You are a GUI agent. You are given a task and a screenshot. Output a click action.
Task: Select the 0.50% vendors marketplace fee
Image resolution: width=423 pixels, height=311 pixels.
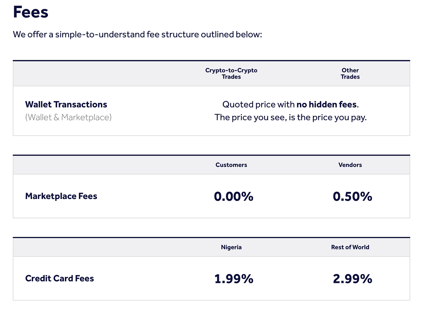click(x=352, y=197)
